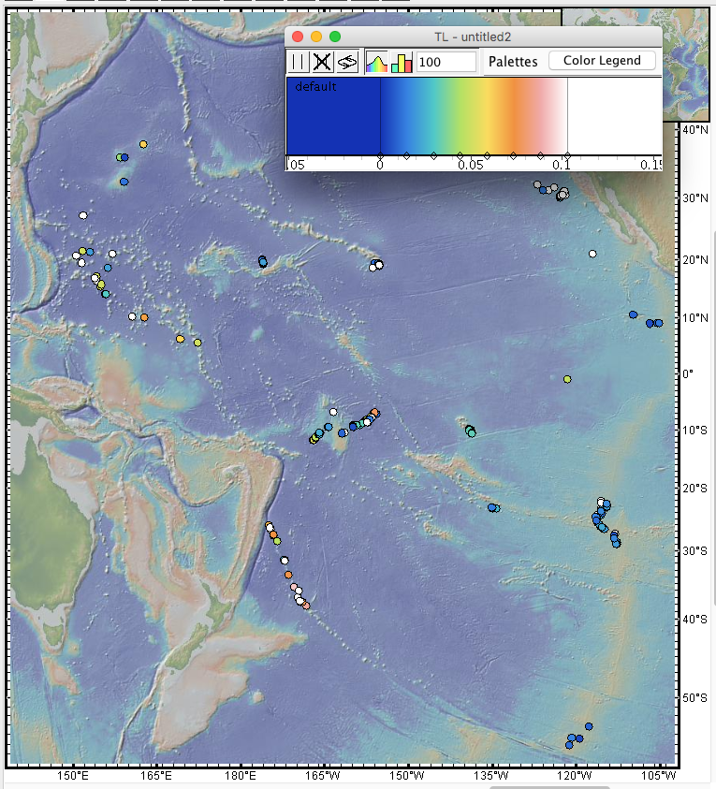Select the continuous rainbow curve color mode icon
This screenshot has height=789, width=716.
click(x=376, y=63)
